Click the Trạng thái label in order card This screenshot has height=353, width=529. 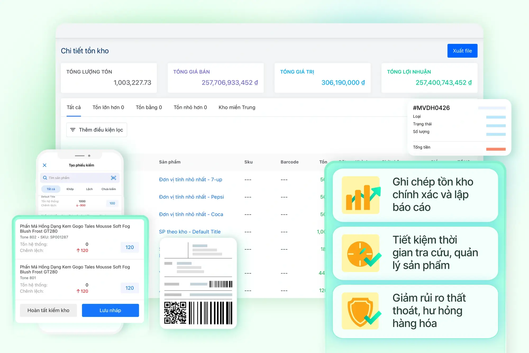pyautogui.click(x=422, y=124)
